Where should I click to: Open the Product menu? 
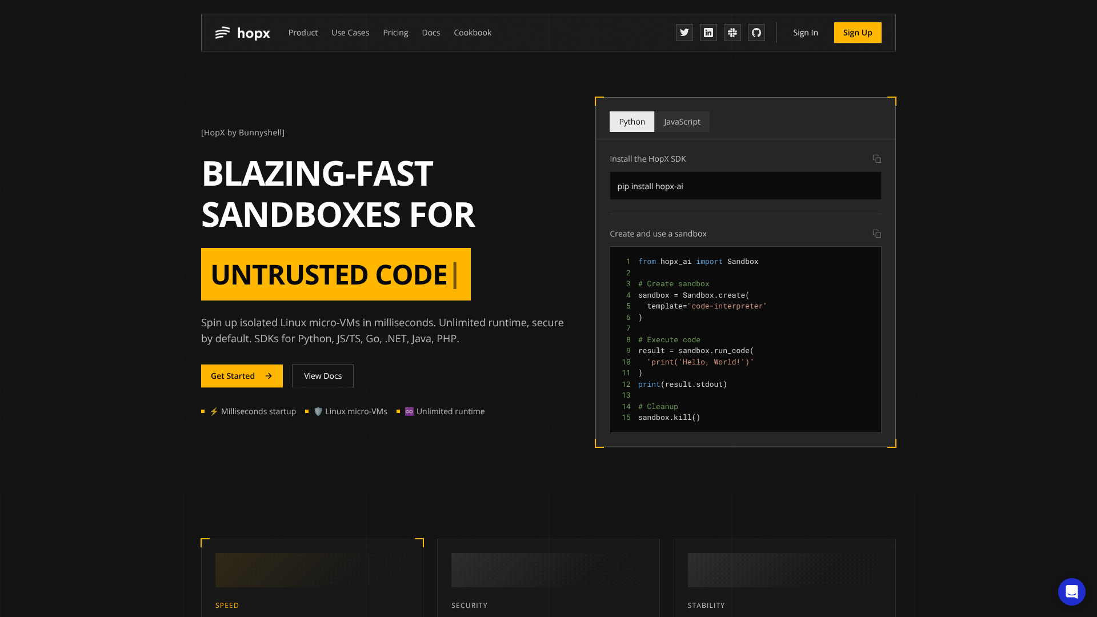(303, 33)
